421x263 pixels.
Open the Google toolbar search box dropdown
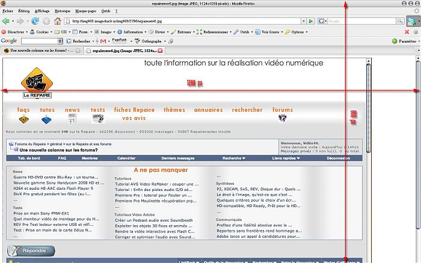(60, 41)
